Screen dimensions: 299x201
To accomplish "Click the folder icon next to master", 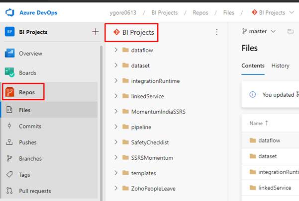I will tap(291, 31).
